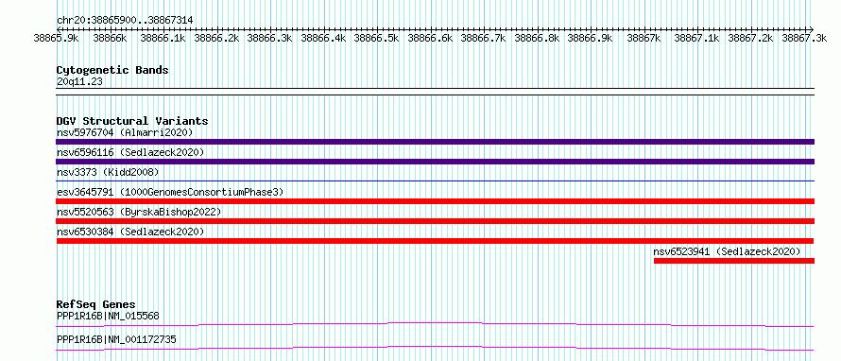The width and height of the screenshot is (841, 361).
Task: Click the 38866.2k ruler tick label
Action: tap(216, 38)
